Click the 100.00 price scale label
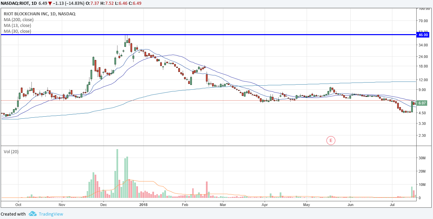Viewport: 433px width, 219px height. click(x=424, y=9)
